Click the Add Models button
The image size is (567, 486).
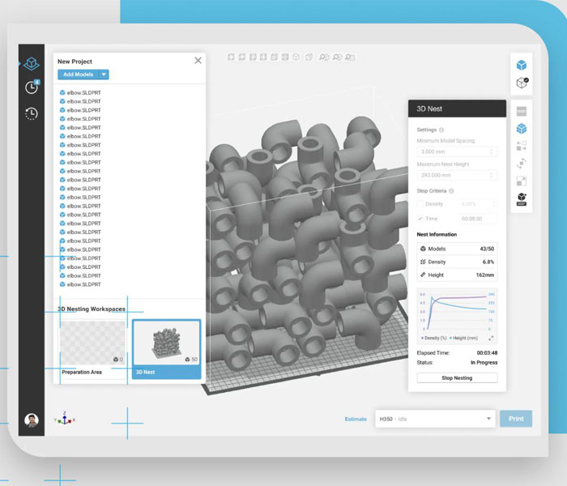78,75
